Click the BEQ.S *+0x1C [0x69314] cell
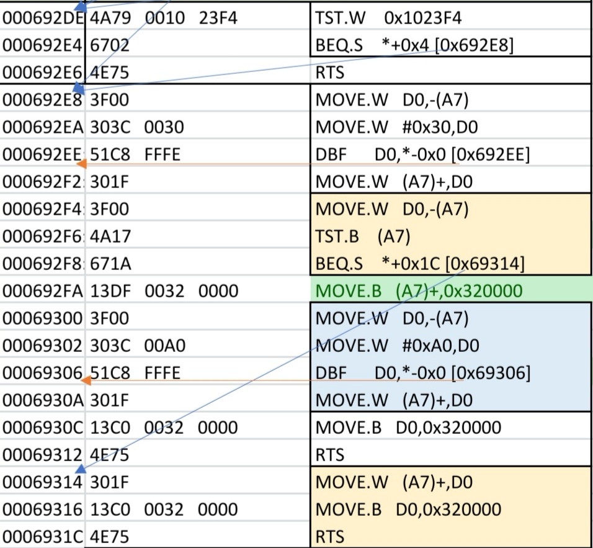The width and height of the screenshot is (593, 548). pos(451,263)
